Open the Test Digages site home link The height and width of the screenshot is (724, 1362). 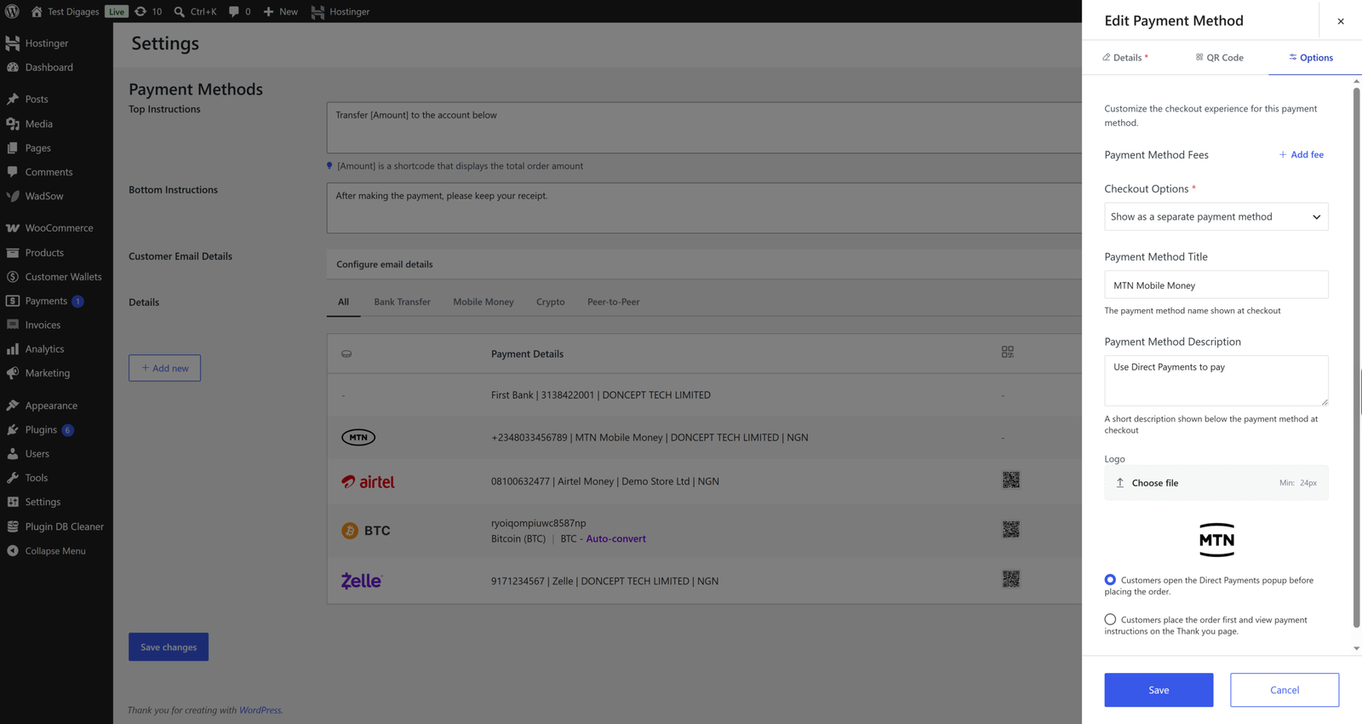pyautogui.click(x=65, y=11)
